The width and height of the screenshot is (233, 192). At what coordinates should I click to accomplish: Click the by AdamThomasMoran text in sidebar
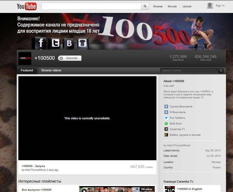pos(177,145)
